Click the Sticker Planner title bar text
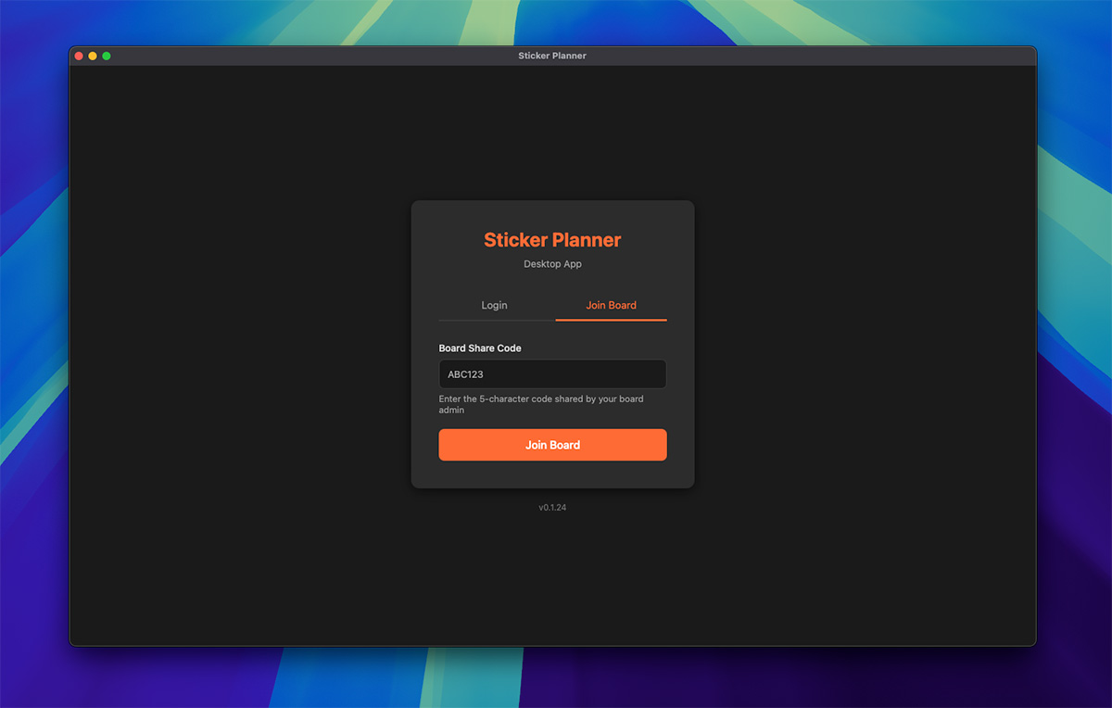The width and height of the screenshot is (1112, 708). tap(552, 56)
